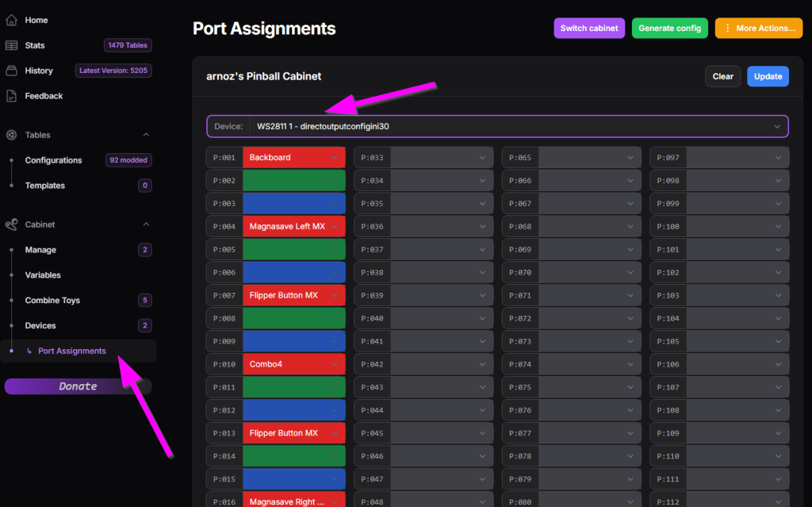Select the green P:002 port field

(x=293, y=181)
